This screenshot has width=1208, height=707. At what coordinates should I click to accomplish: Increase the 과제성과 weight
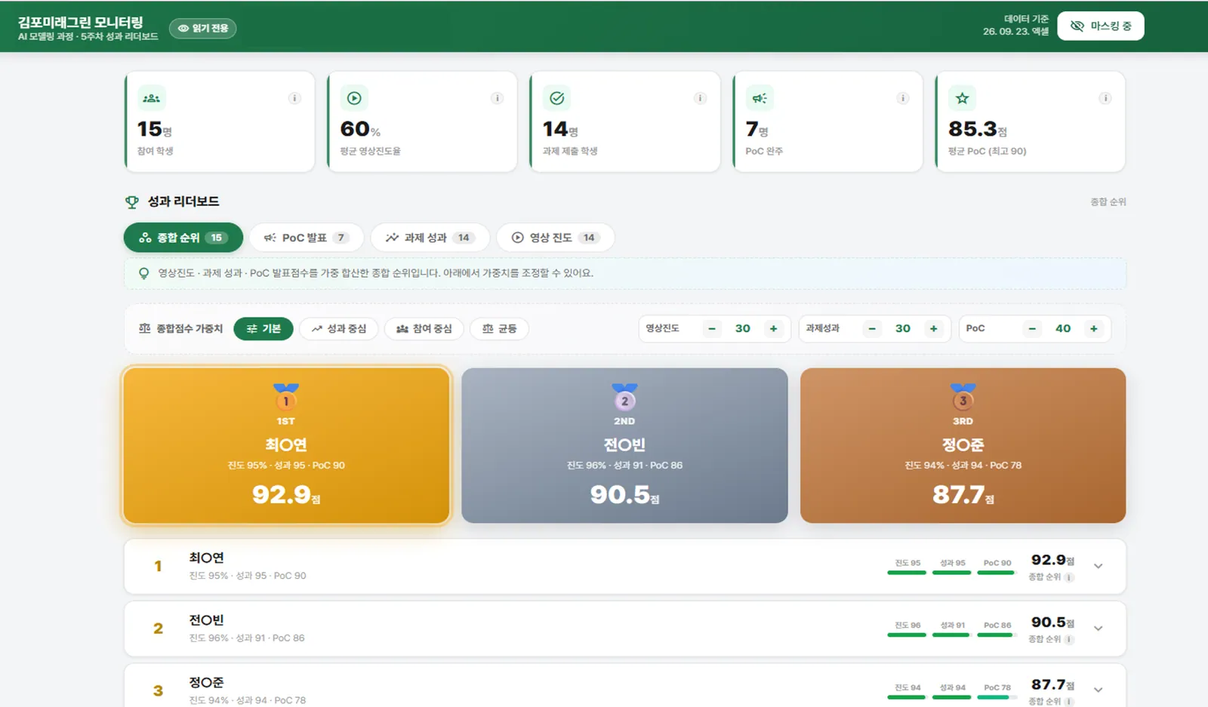(934, 329)
